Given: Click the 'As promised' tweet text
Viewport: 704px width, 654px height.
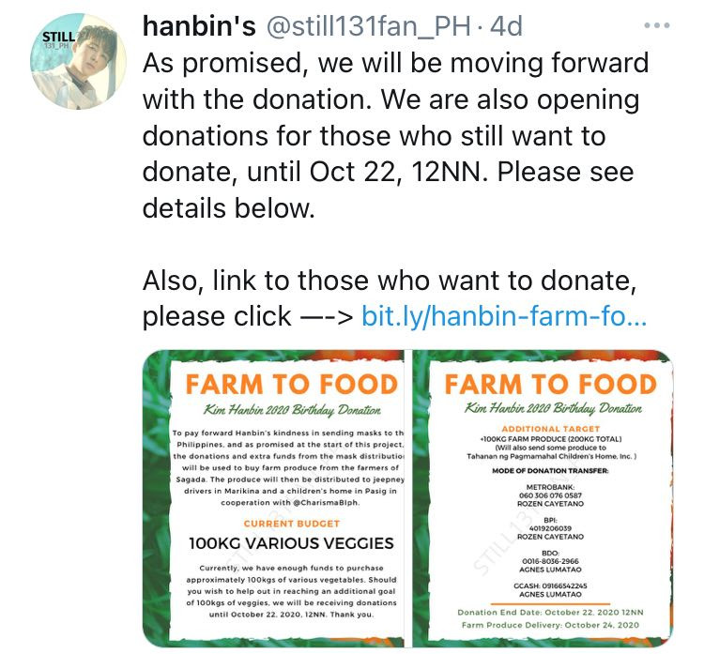Looking at the screenshot, I should click(395, 135).
